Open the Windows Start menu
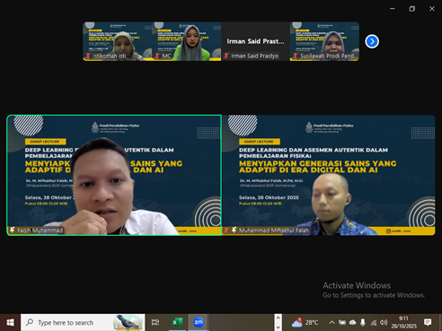The height and width of the screenshot is (331, 442). [x=10, y=322]
